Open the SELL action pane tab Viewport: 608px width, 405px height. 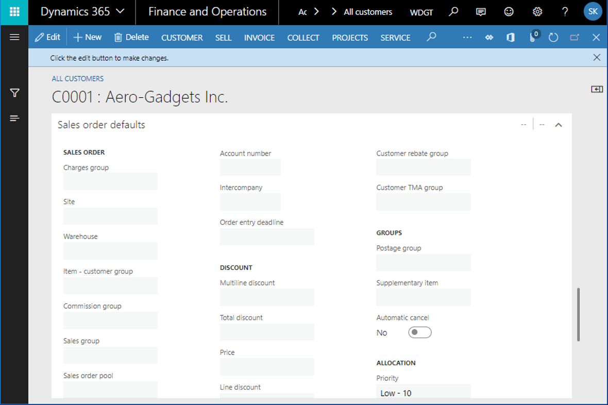223,38
